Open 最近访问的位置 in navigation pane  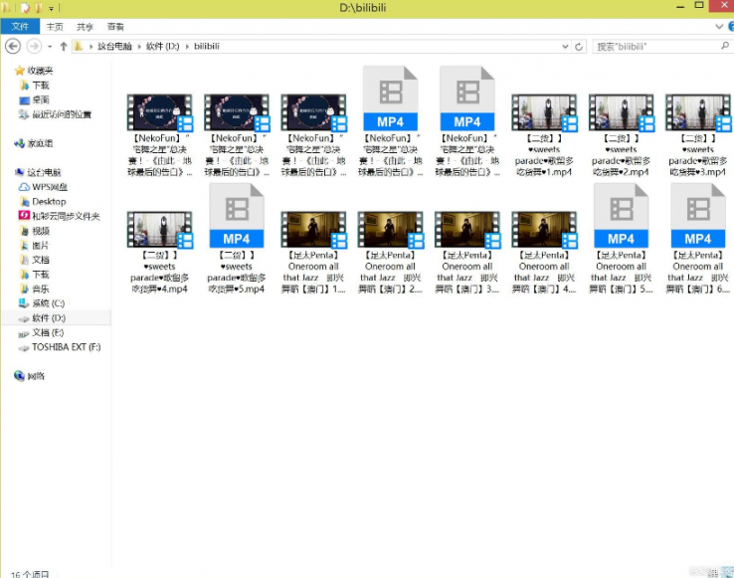[x=62, y=114]
